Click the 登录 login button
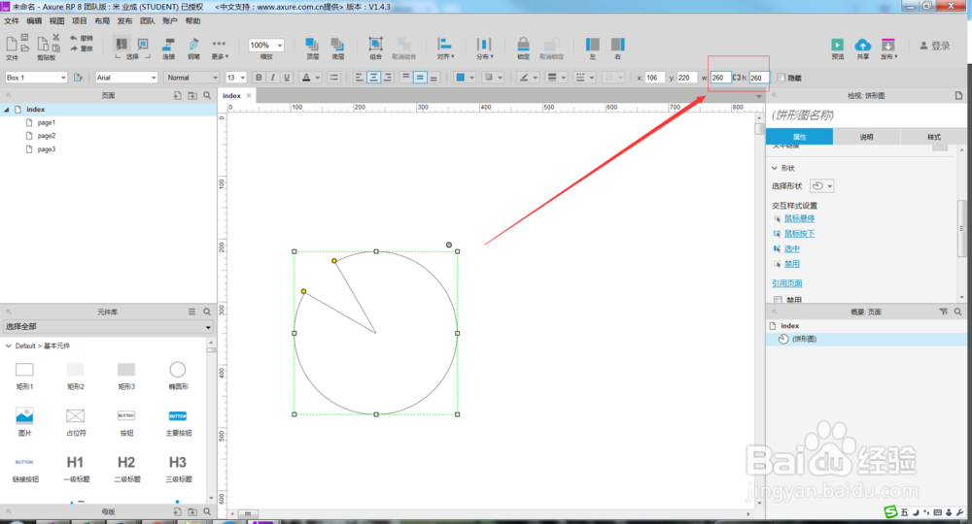Screen dimensions: 972x524 click(x=935, y=46)
